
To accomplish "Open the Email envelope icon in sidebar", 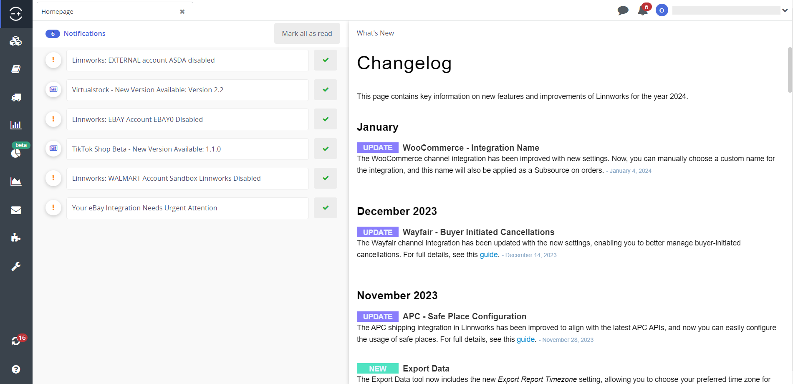I will pyautogui.click(x=16, y=210).
